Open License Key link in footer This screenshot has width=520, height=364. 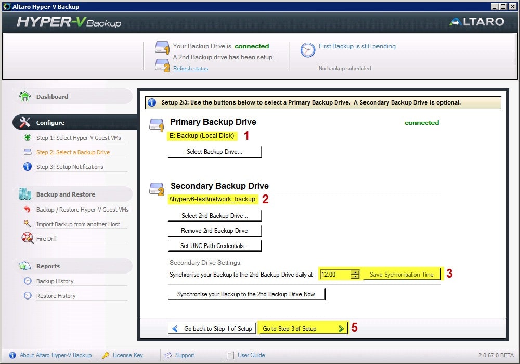click(x=128, y=355)
